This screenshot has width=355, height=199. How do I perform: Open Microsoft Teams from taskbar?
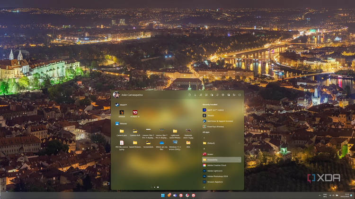point(175,195)
